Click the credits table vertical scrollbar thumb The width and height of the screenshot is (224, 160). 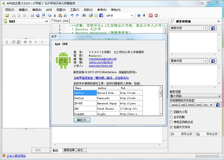tap(161, 93)
